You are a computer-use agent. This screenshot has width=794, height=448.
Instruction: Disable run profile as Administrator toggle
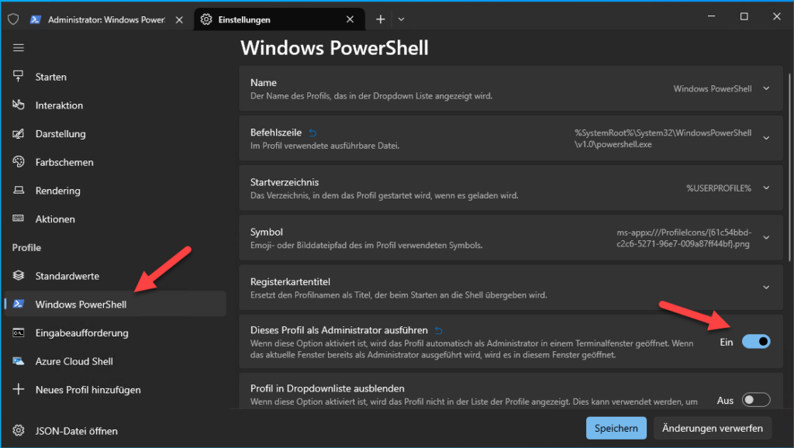[755, 341]
